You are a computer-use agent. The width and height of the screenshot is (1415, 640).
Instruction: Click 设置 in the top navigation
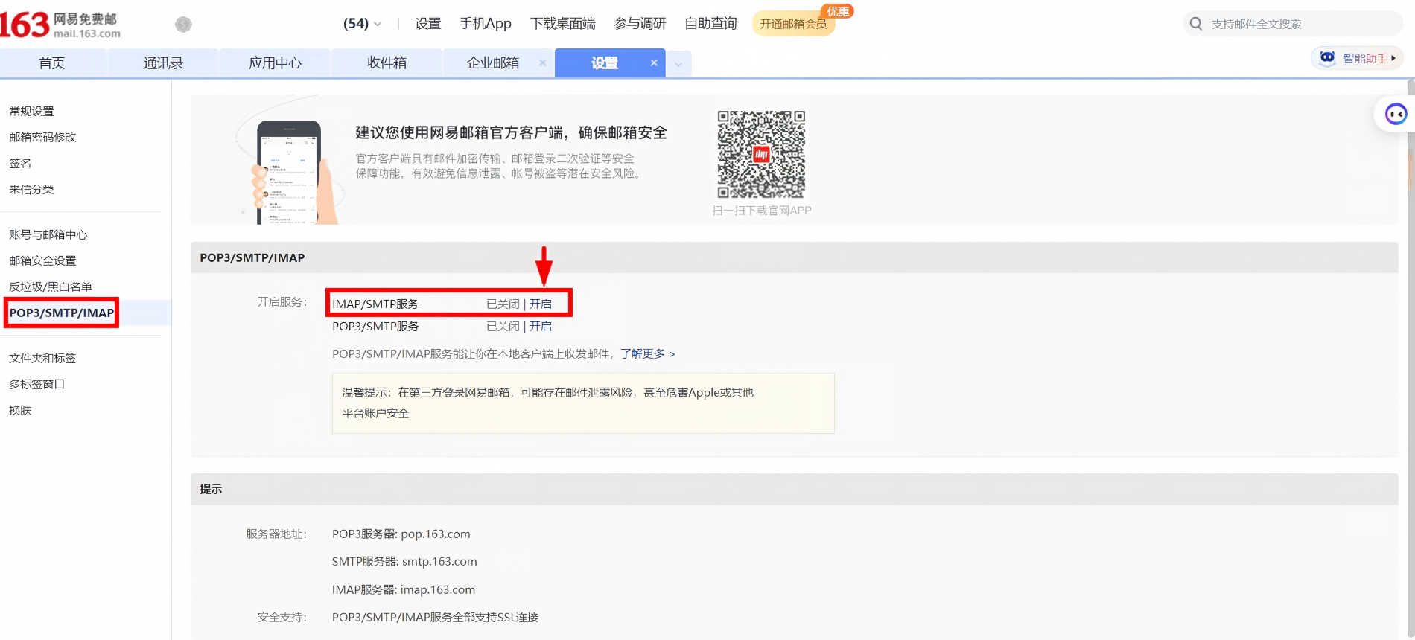coord(428,24)
